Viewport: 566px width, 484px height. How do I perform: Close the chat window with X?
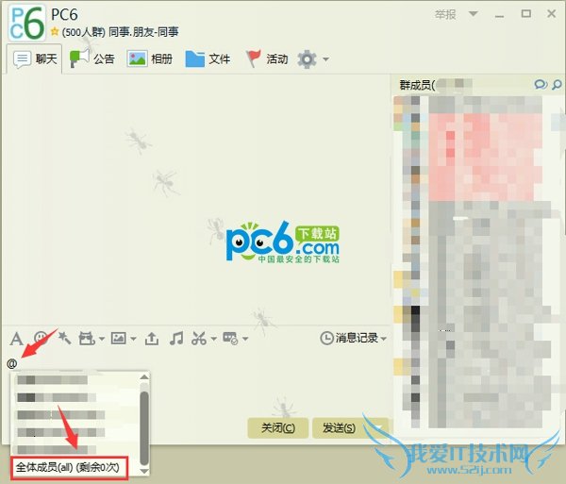tap(551, 14)
